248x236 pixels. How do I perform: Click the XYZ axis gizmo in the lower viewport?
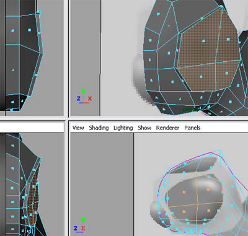80,225
